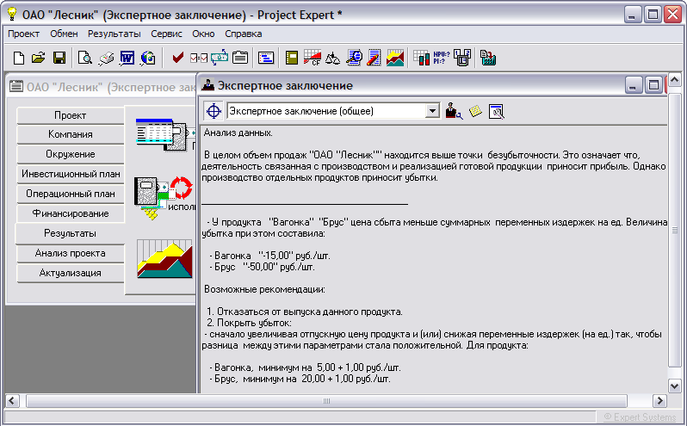The image size is (687, 426).
Task: Select the Результаты section tab in left panel
Action: [70, 233]
